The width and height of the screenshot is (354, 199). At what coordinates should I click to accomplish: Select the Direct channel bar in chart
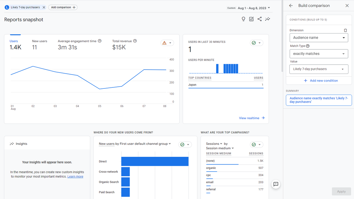click(x=155, y=161)
